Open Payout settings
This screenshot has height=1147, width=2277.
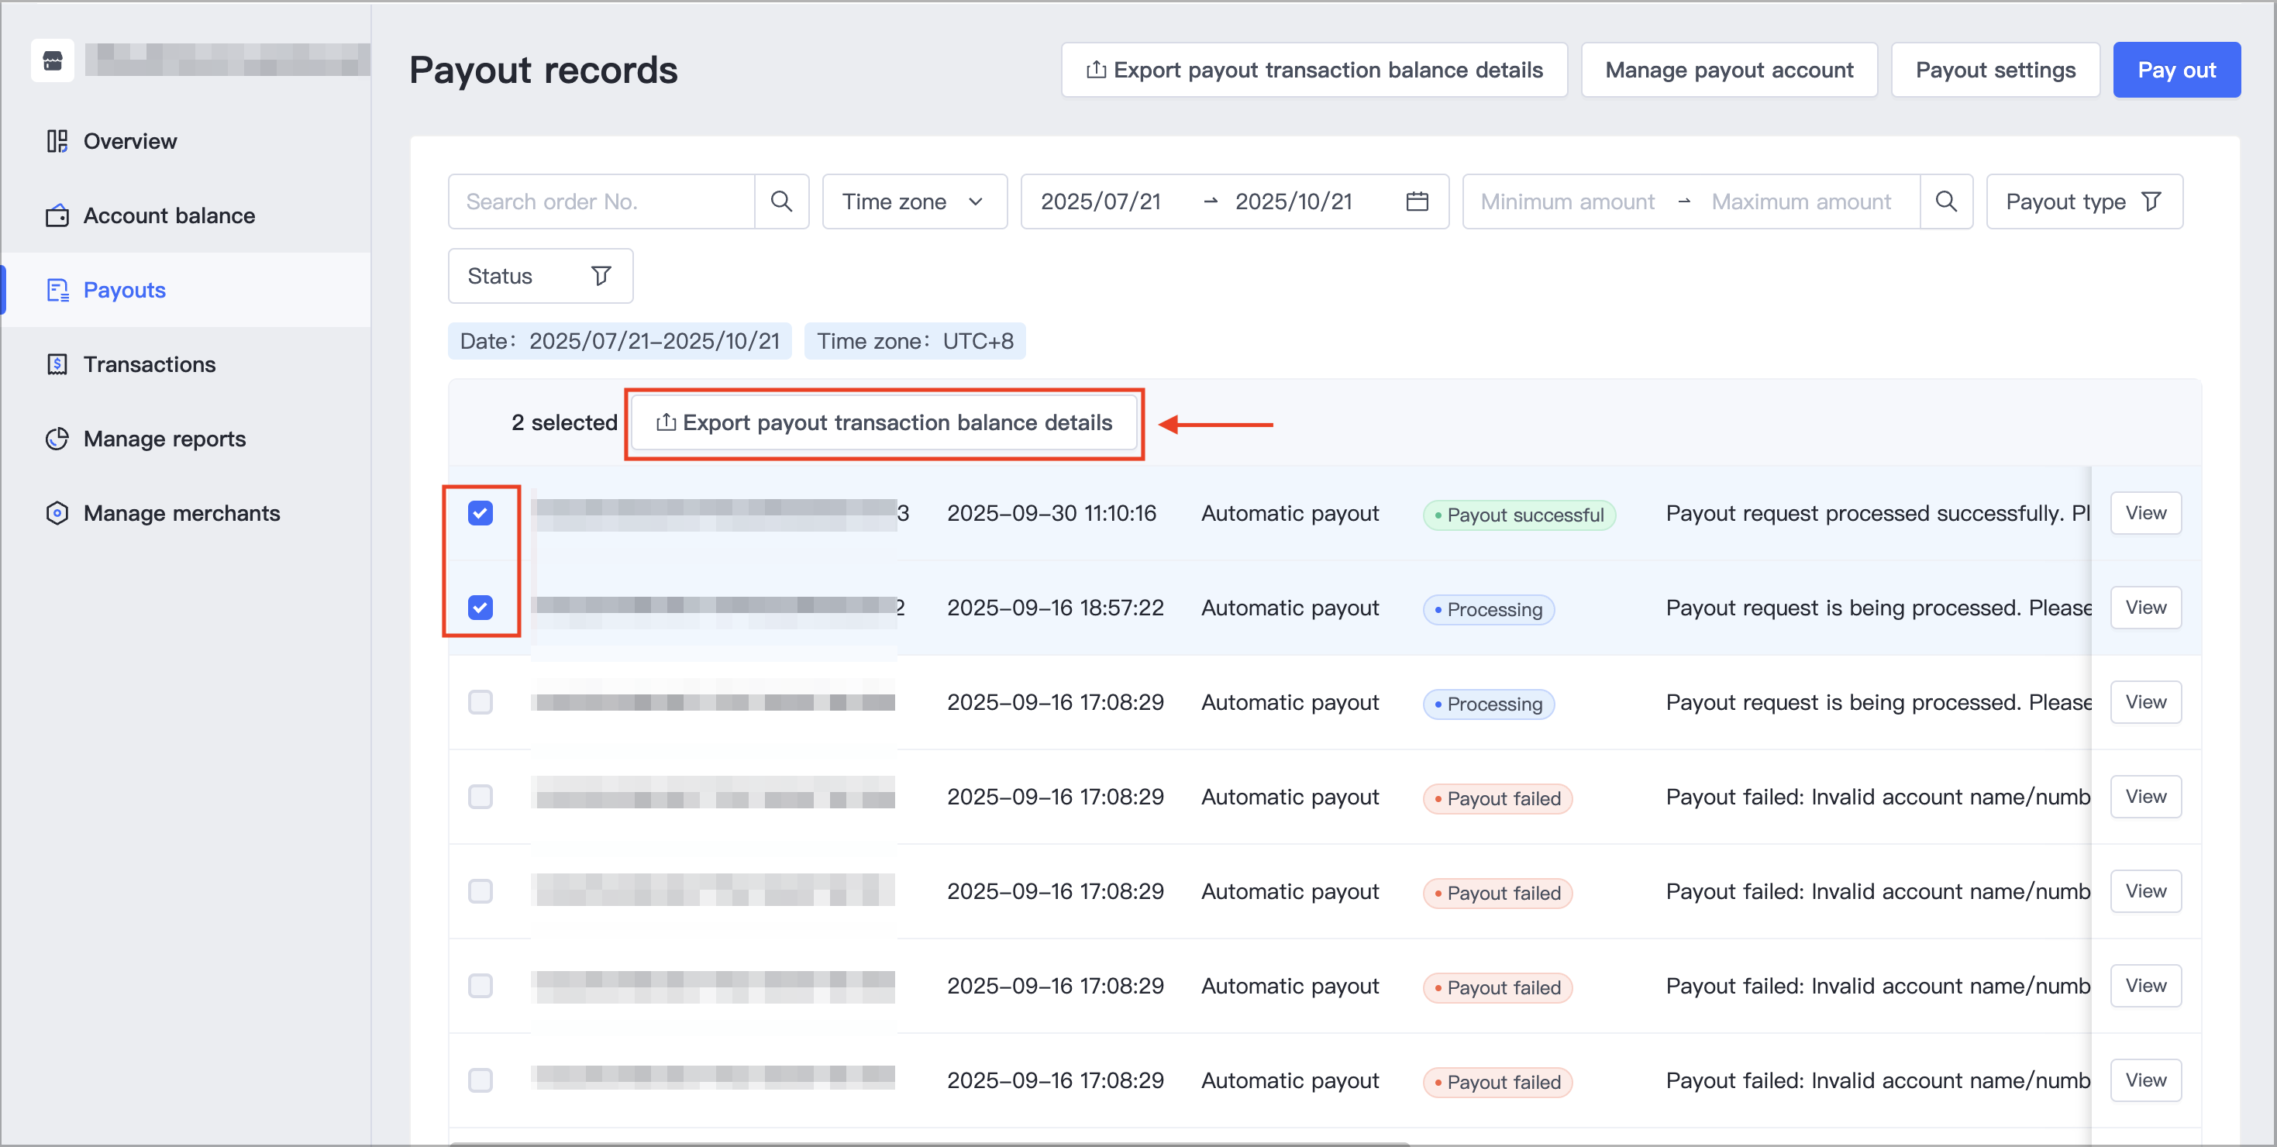tap(1995, 70)
